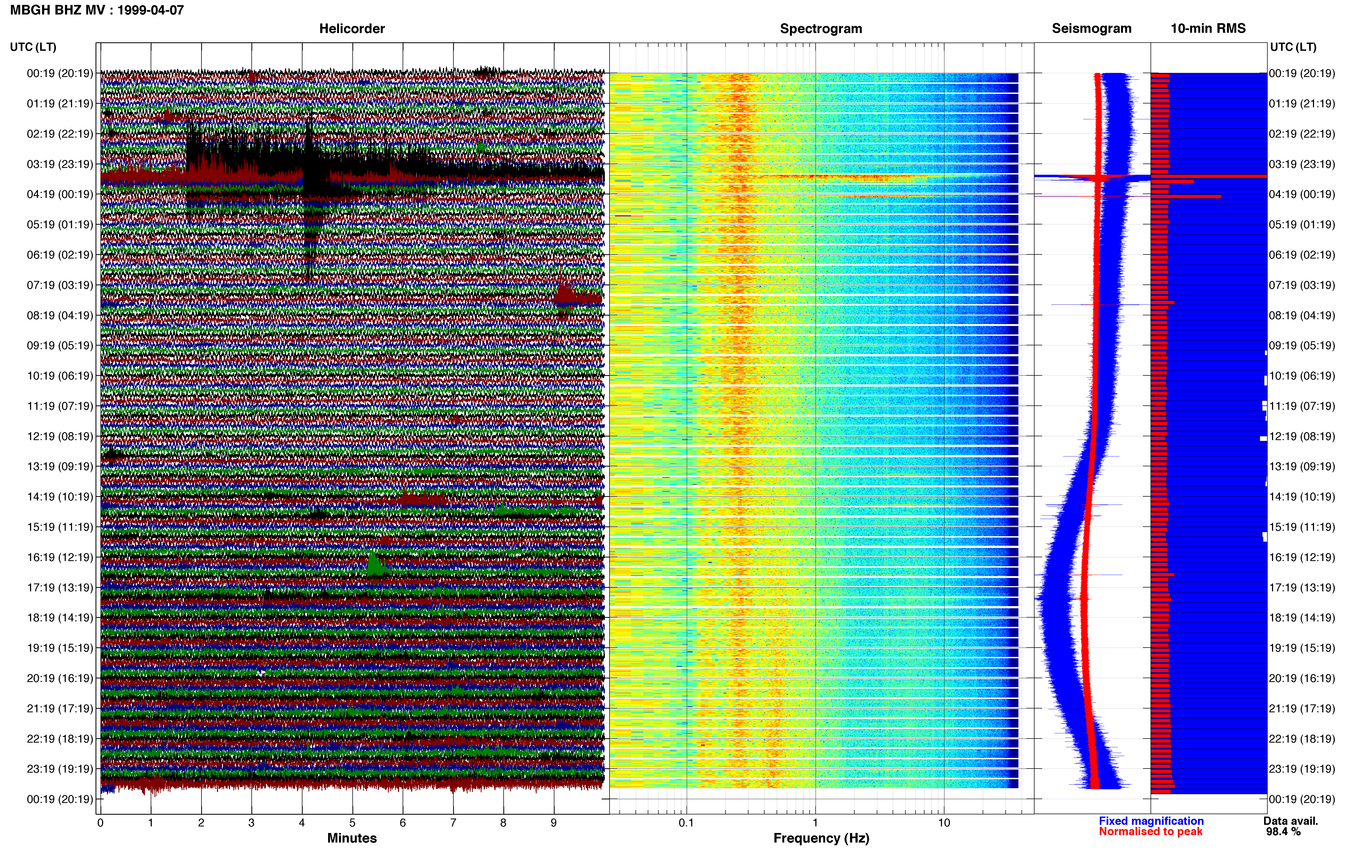Click the right 09:19 (05:19) time label
This screenshot has width=1370, height=857.
pyautogui.click(x=1301, y=345)
